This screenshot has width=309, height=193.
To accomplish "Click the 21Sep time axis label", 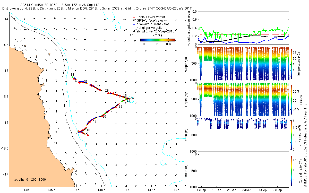I will point(232,190).
